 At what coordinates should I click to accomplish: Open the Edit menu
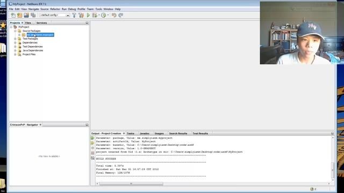click(x=17, y=9)
